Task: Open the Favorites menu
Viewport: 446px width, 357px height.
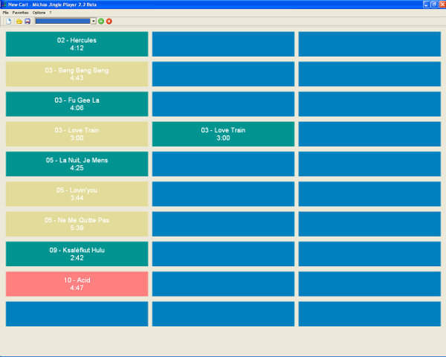Action: (x=20, y=13)
